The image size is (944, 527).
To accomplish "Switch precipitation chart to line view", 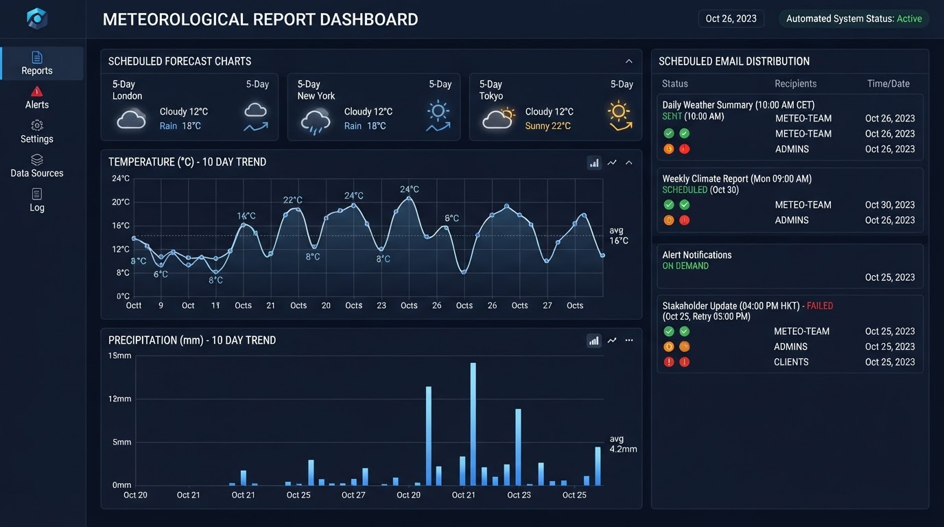I will [612, 340].
